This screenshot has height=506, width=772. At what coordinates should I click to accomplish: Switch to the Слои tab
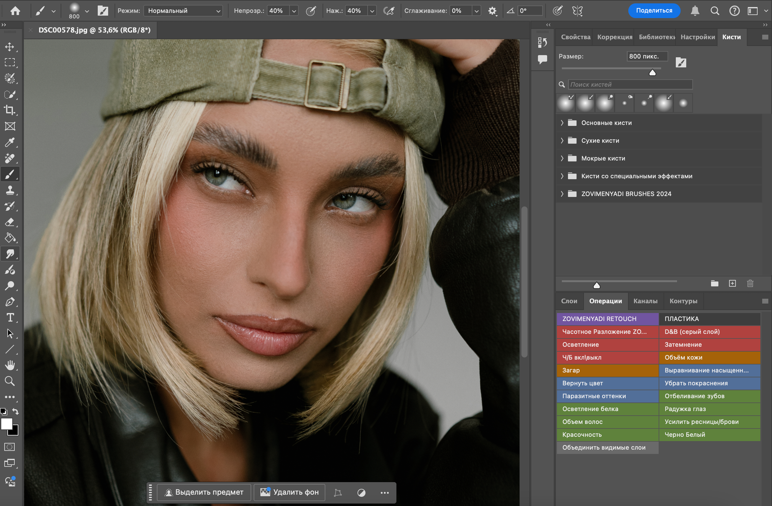pyautogui.click(x=569, y=301)
